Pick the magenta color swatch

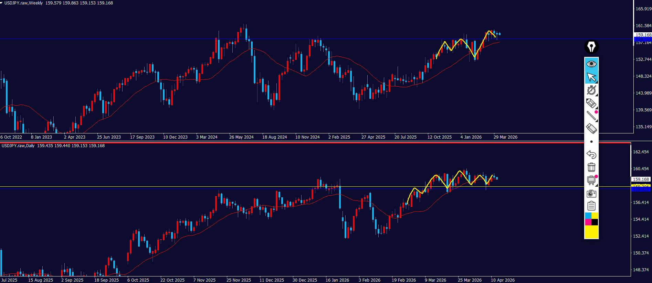588,222
